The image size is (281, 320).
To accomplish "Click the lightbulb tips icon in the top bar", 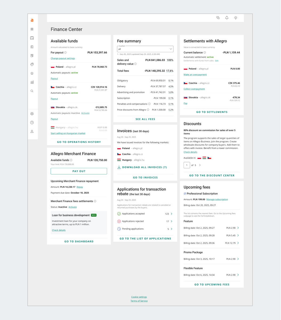I will (236, 18).
